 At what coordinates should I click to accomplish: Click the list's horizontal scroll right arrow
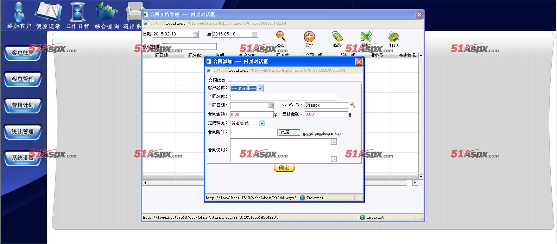(415, 183)
